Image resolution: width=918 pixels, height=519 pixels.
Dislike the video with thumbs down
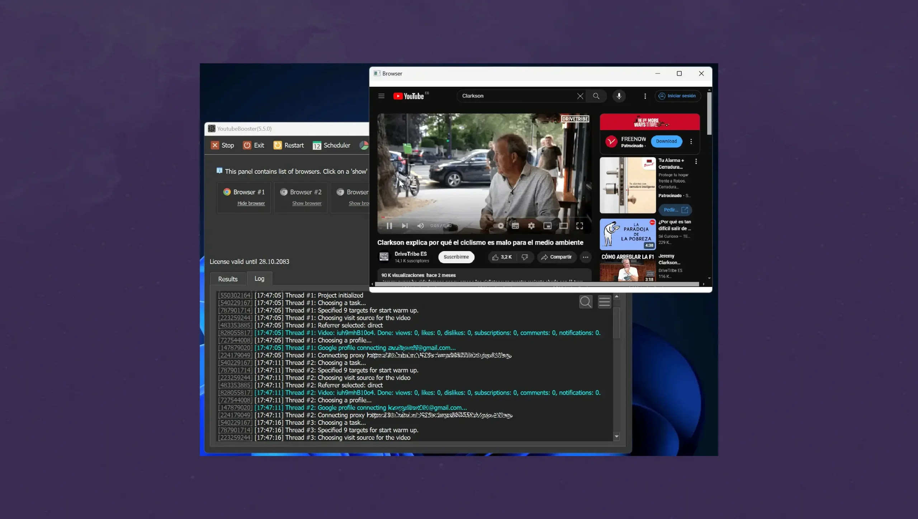[525, 257]
